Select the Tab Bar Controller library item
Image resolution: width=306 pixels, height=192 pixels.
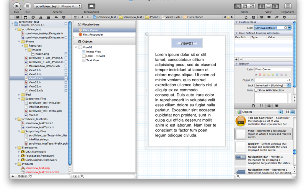coord(264,121)
